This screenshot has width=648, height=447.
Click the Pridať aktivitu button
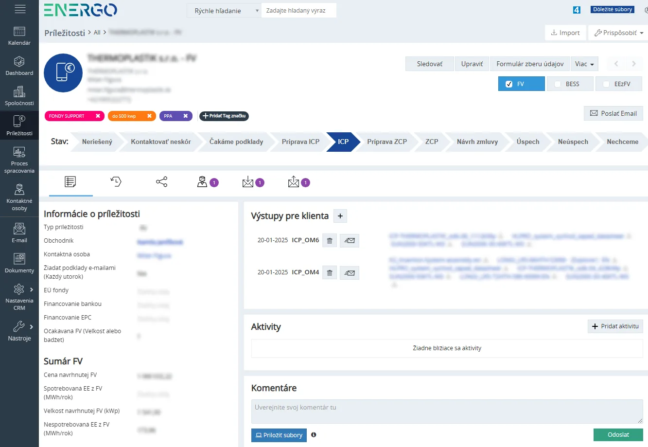pyautogui.click(x=615, y=326)
